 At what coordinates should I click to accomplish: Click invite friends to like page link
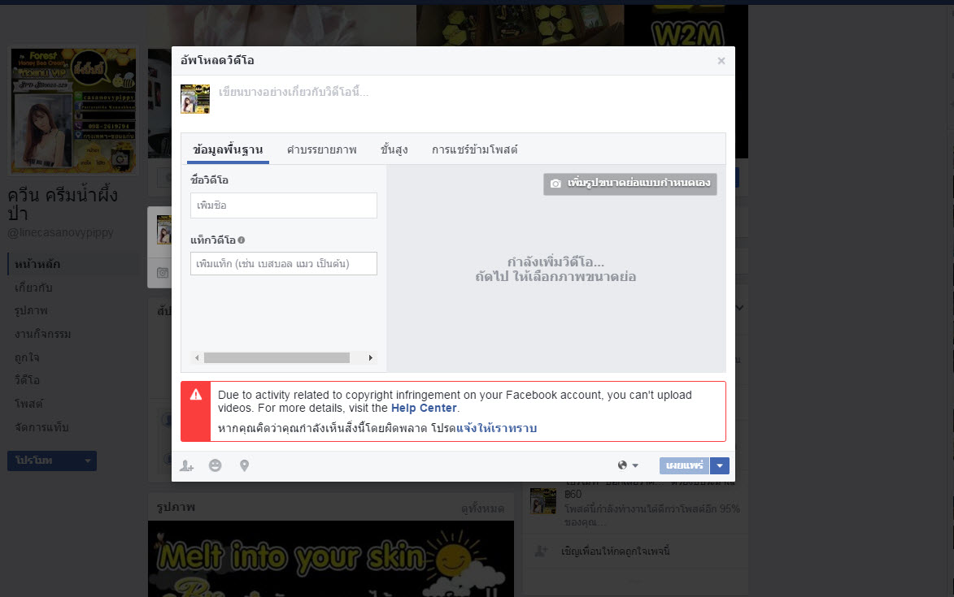615,552
